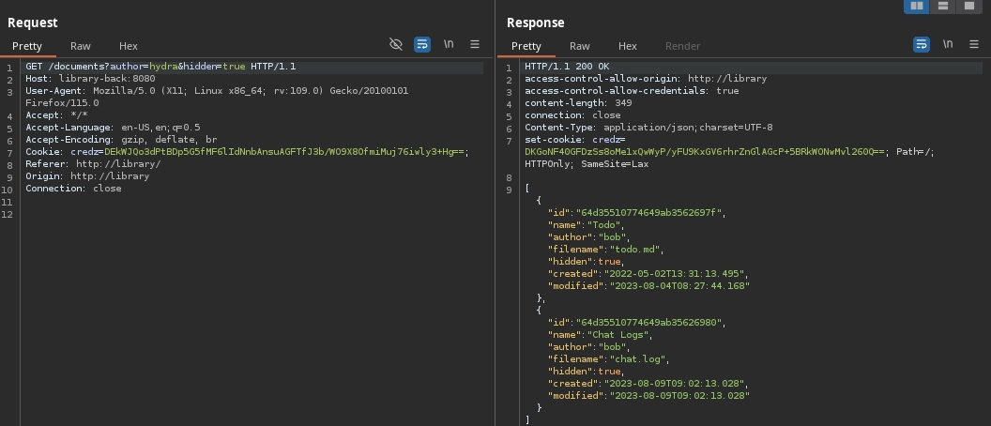Open the Raw tab in Request
Screen dimensions: 991x426
[81, 46]
